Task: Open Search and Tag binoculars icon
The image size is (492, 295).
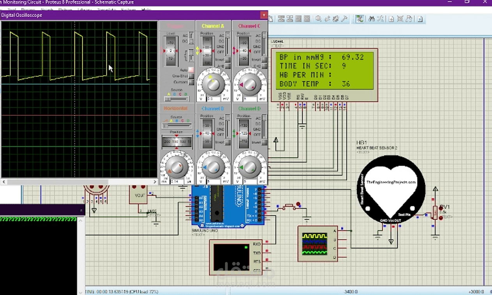Action: pyautogui.click(x=372, y=19)
